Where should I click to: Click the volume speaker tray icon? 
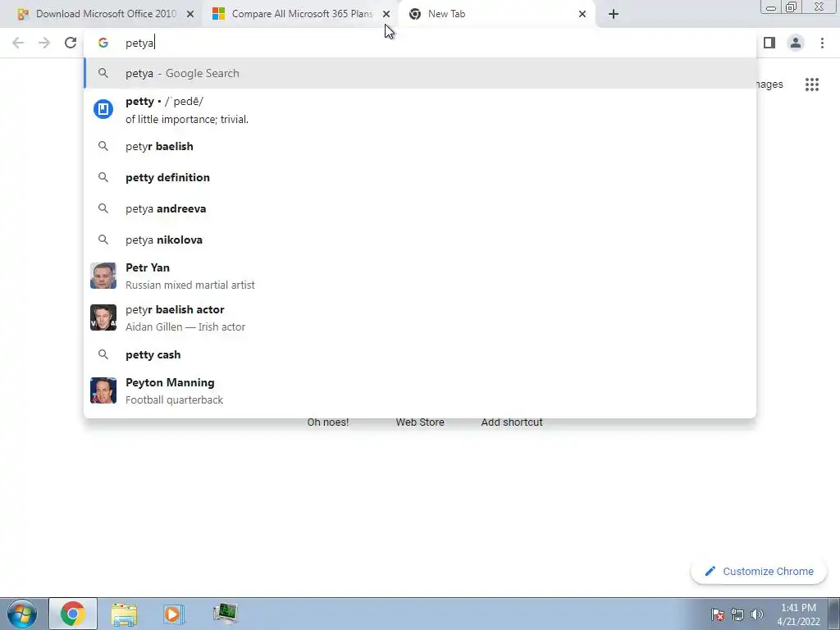tap(756, 614)
